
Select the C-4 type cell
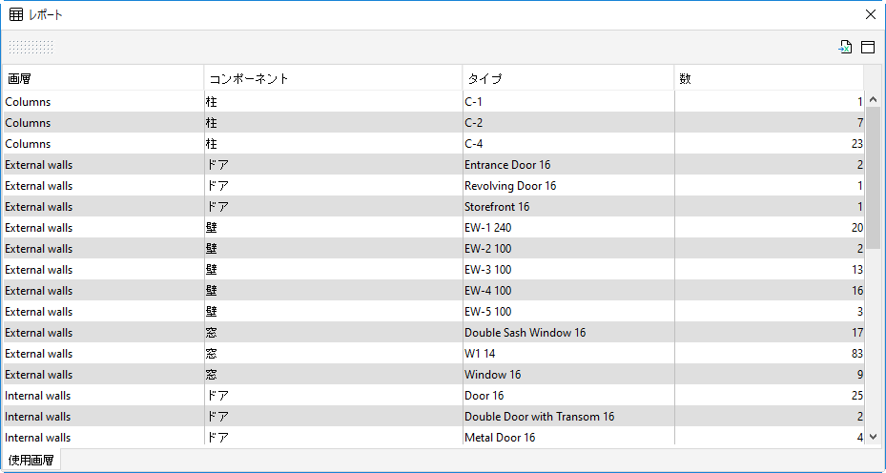[x=568, y=144]
